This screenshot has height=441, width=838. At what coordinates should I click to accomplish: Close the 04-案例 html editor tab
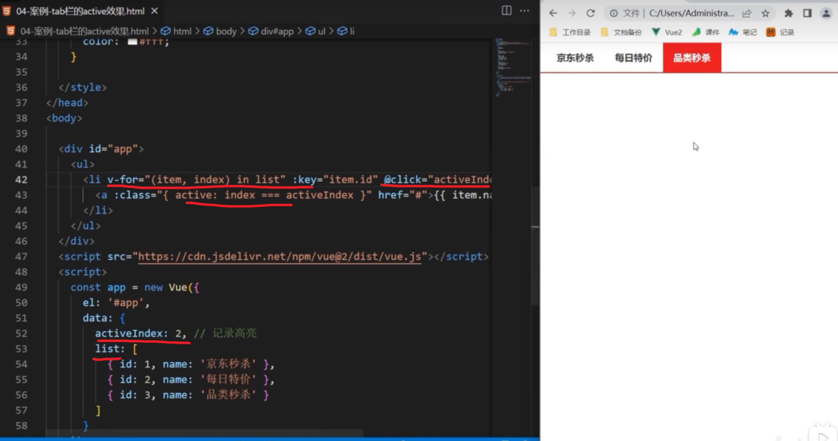point(154,11)
